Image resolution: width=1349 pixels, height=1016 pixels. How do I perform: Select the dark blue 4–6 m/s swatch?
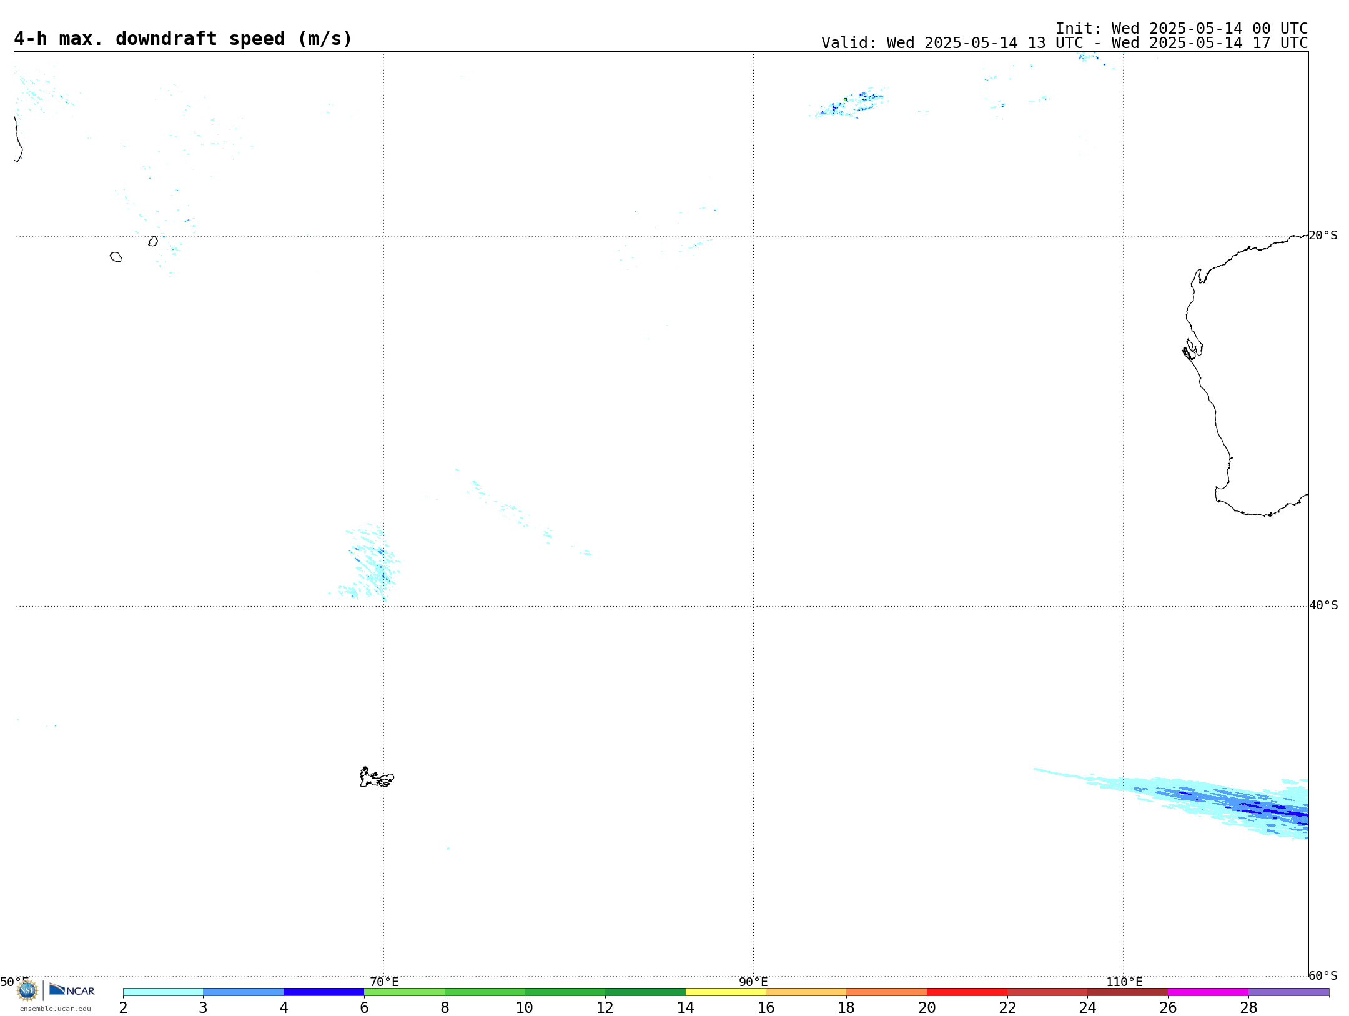(x=324, y=992)
